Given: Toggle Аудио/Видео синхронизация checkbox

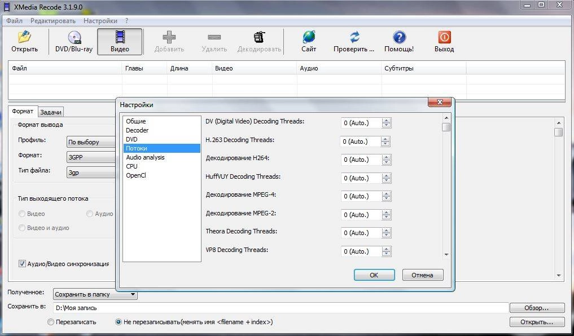Looking at the screenshot, I should [23, 264].
